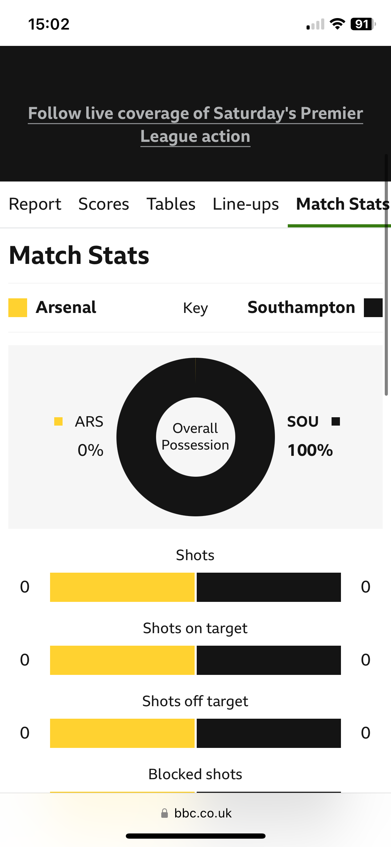The height and width of the screenshot is (847, 391).
Task: Tap the page scrollbar on the right edge
Action: click(386, 275)
